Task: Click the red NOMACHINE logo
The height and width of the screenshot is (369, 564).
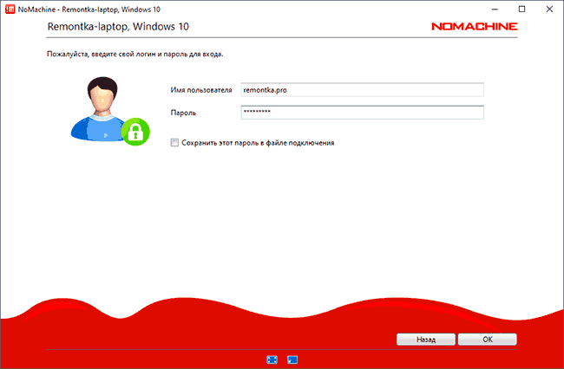Action: 474,27
